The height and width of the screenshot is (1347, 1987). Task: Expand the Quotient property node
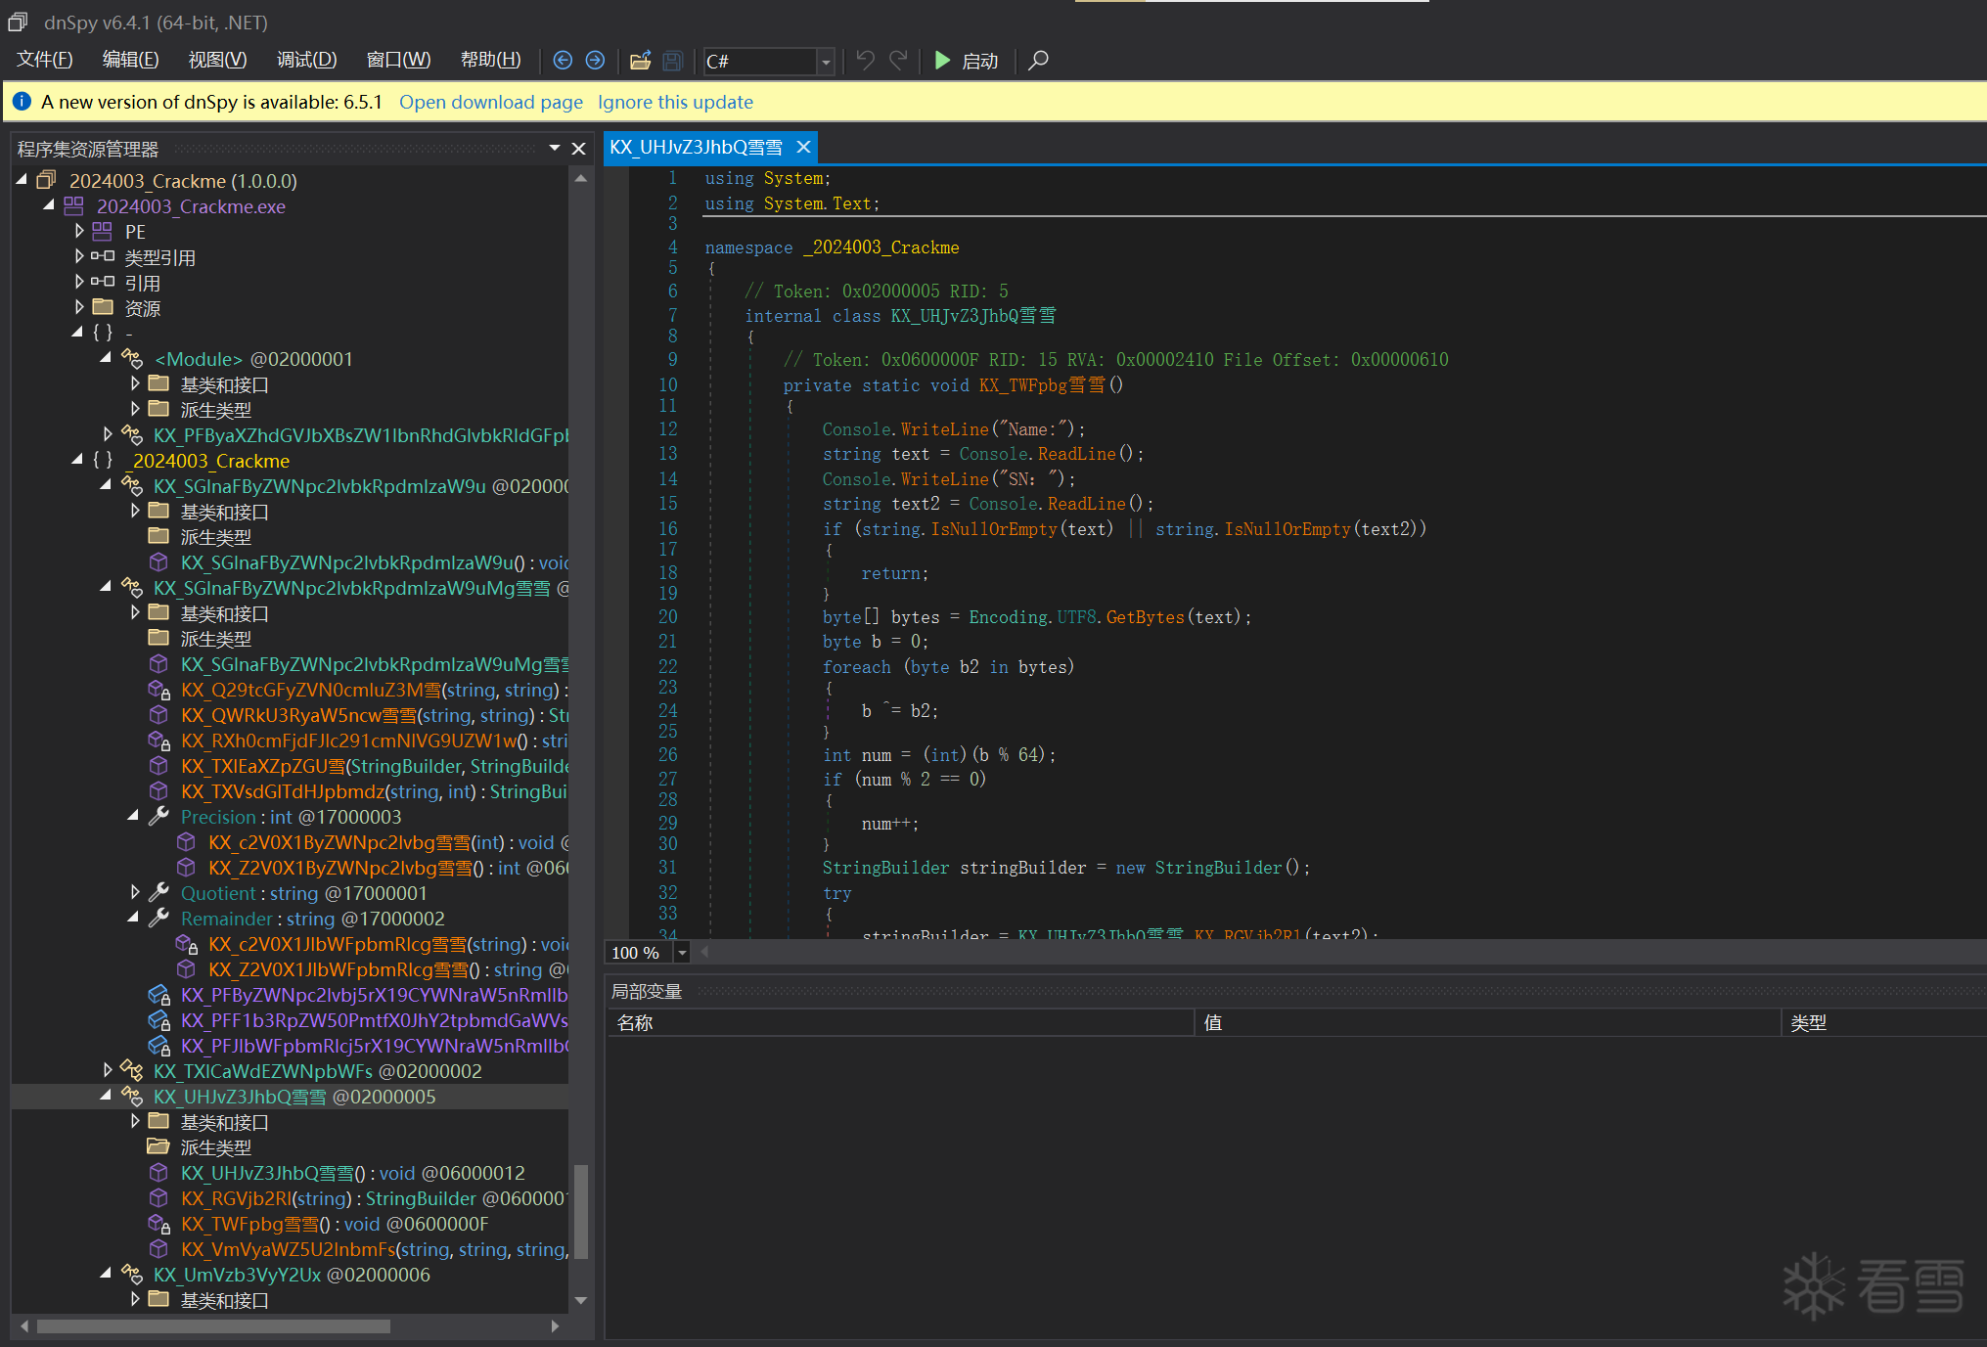134,893
